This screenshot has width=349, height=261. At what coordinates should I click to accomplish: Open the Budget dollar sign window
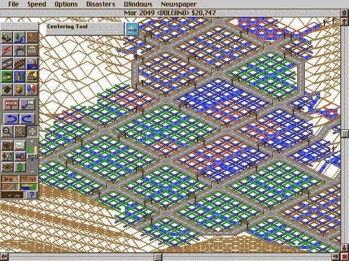pyautogui.click(x=20, y=167)
